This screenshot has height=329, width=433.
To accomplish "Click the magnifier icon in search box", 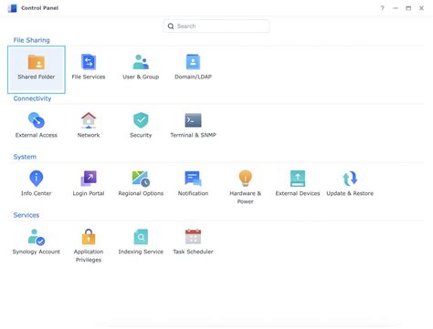I will (171, 26).
